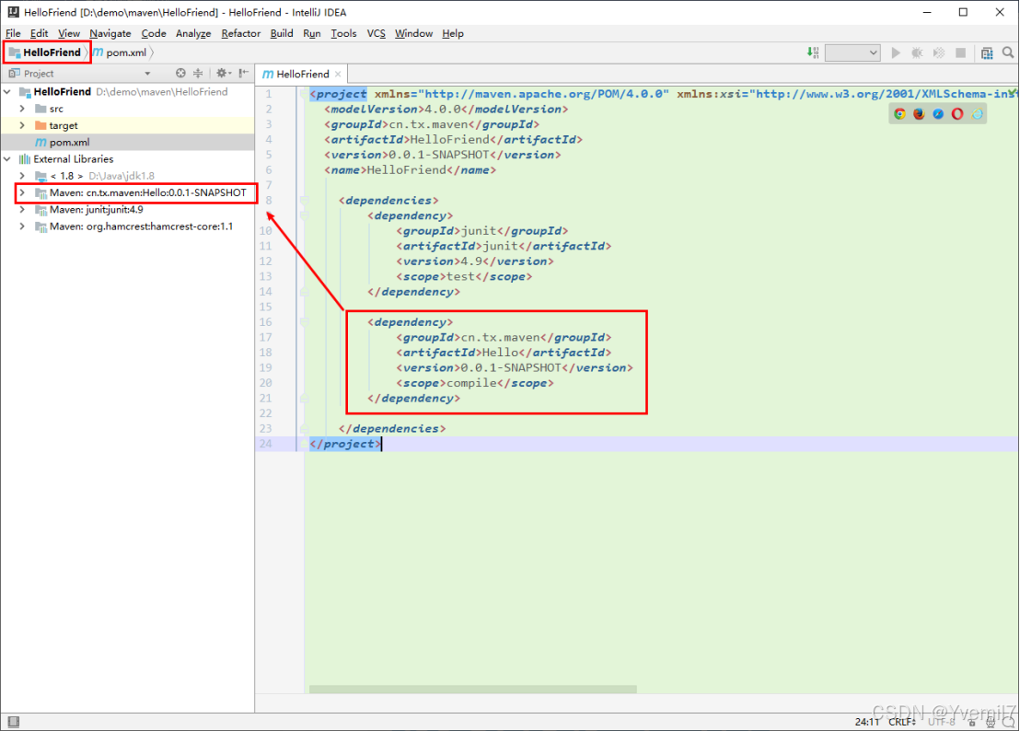The width and height of the screenshot is (1020, 731).
Task: Click Scroll from Source target icon
Action: pyautogui.click(x=180, y=73)
